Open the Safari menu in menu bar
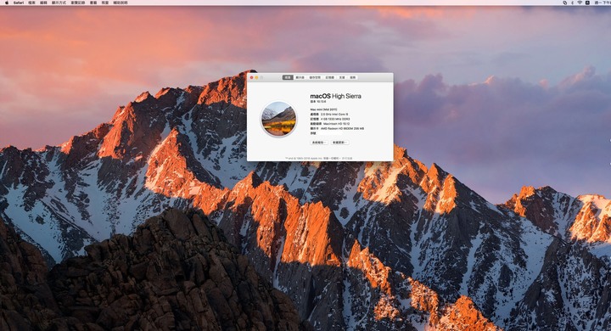 click(19, 3)
